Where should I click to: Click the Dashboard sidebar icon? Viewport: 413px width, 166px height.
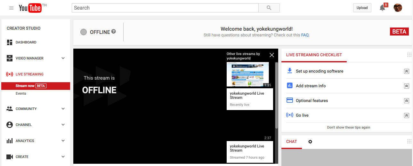tap(10, 42)
